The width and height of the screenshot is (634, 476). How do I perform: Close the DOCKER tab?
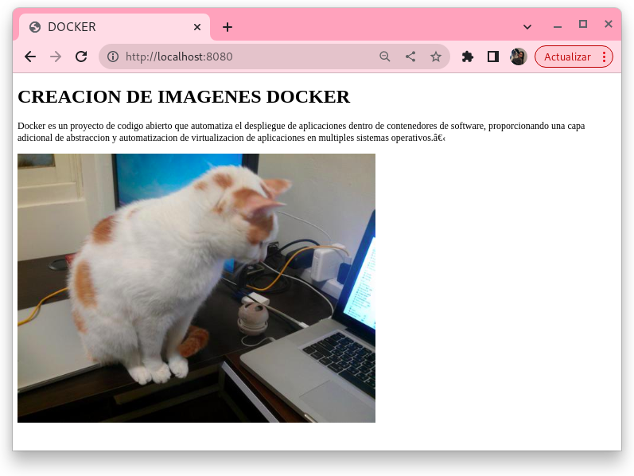tap(197, 27)
